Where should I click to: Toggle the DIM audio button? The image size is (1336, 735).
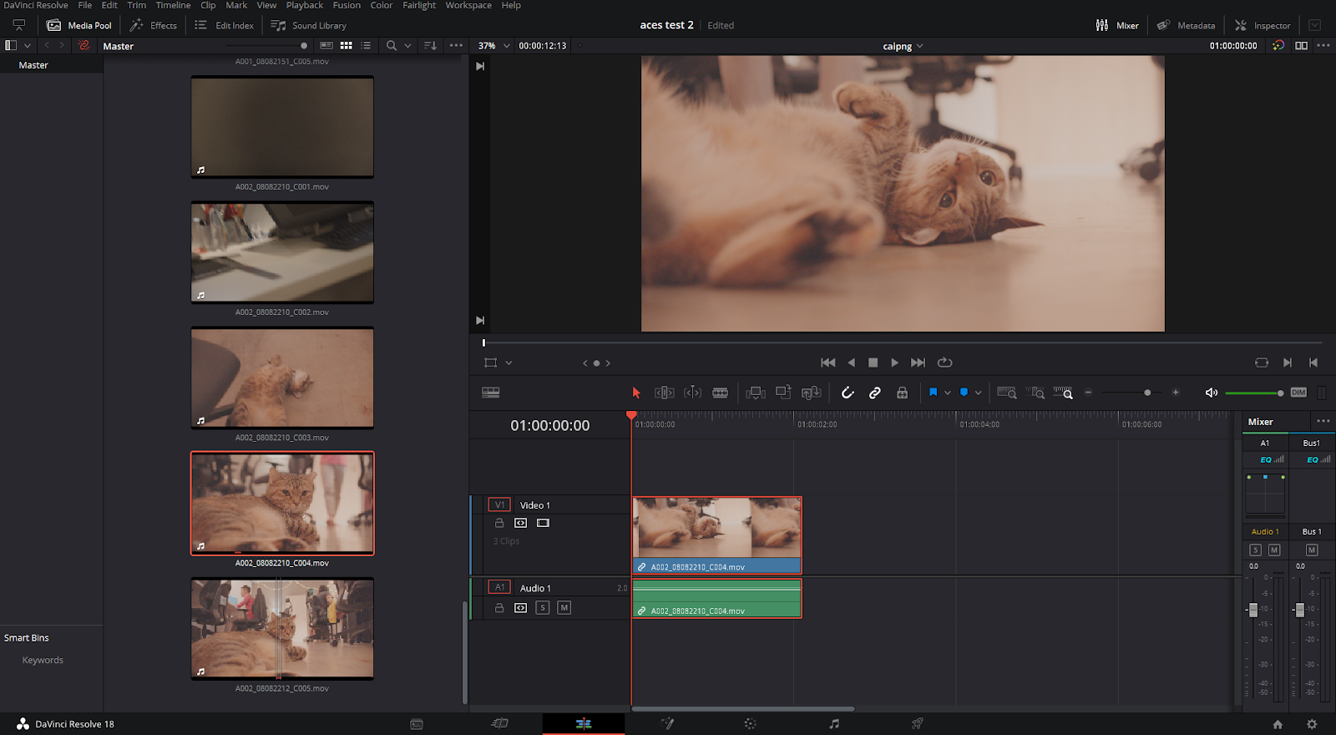[1298, 393]
